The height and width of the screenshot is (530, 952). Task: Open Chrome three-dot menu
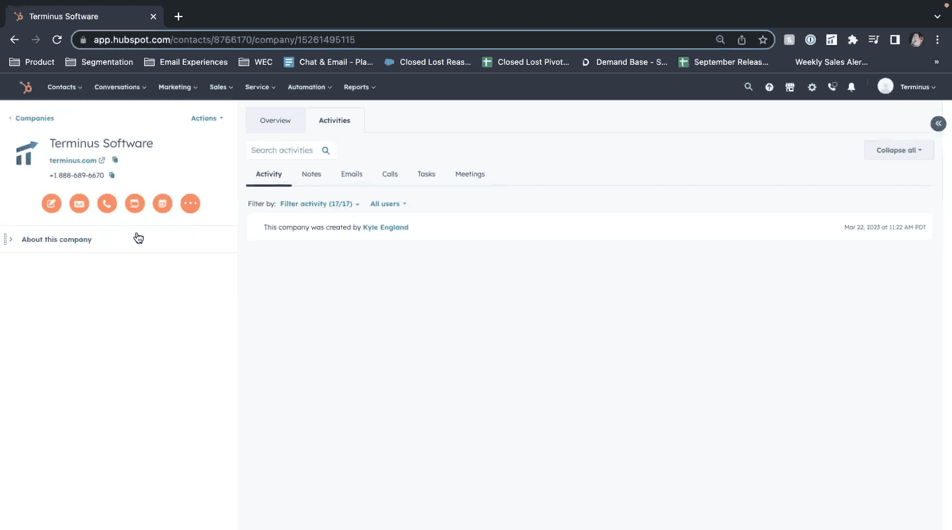(x=937, y=40)
